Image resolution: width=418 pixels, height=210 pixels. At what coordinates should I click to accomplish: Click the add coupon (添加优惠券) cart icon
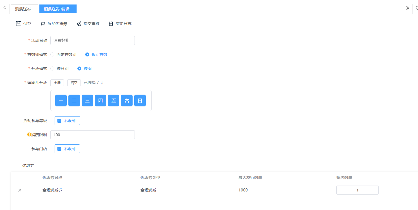[43, 24]
